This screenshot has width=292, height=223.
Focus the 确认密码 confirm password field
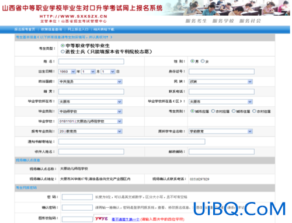[77, 207]
